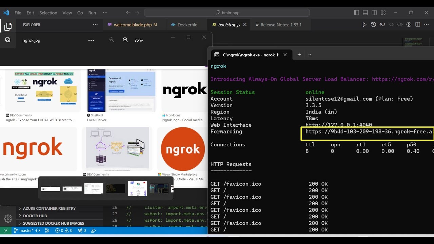Click the git graph icon in status bar

click(x=47, y=230)
